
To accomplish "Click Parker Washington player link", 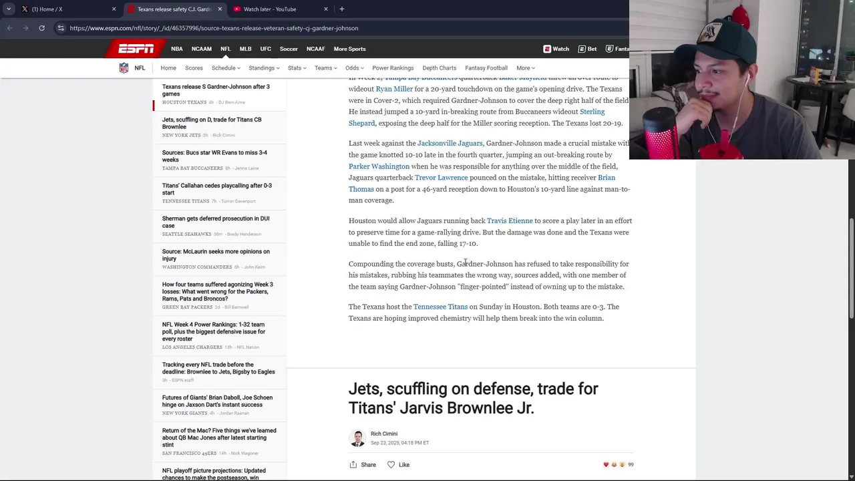I will pyautogui.click(x=379, y=166).
